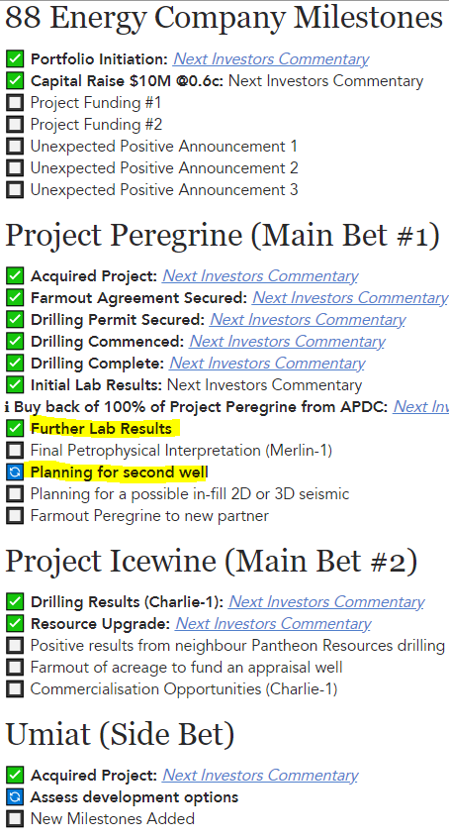
Task: Click the yellow-highlighted Planning for second well text
Action: click(120, 472)
